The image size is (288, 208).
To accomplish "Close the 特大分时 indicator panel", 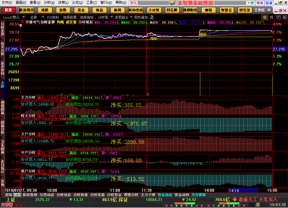I will (x=286, y=116).
